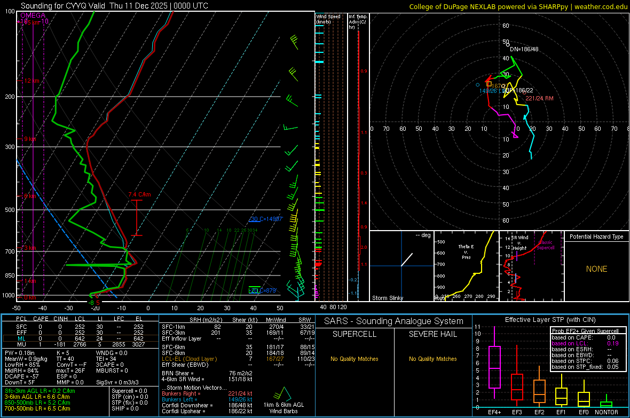Click 'No Quality Matches' under SEVERE HAIL
Image resolution: width=630 pixels, height=418 pixels.
[432, 359]
